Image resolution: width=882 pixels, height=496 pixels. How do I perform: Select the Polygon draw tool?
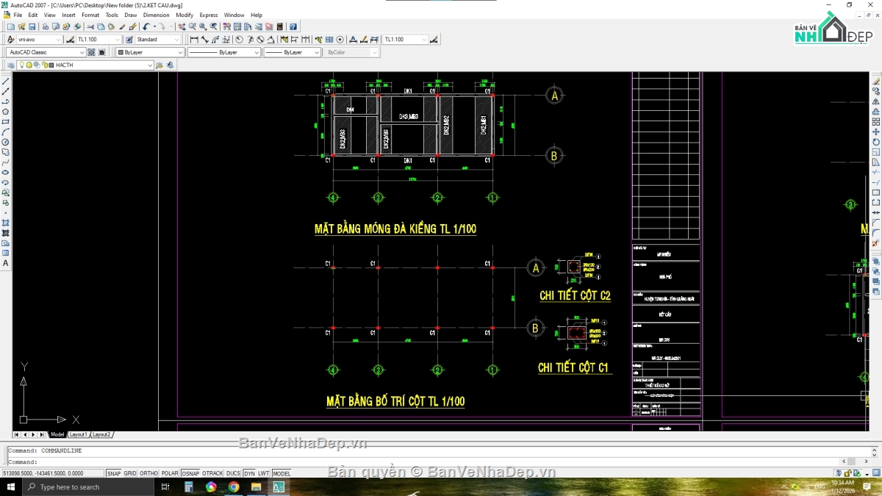click(x=6, y=112)
